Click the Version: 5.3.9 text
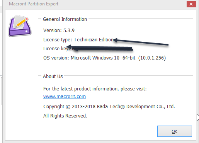This screenshot has height=143, width=199. click(59, 31)
